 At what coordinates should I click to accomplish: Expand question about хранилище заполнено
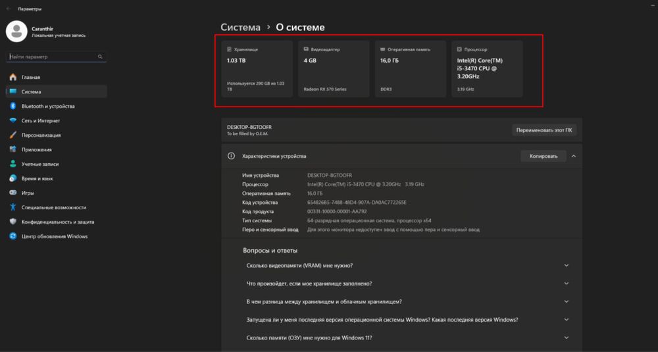pos(567,284)
